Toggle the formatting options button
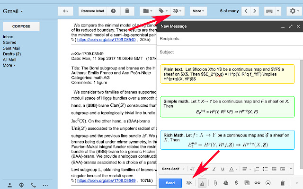 click(x=202, y=182)
